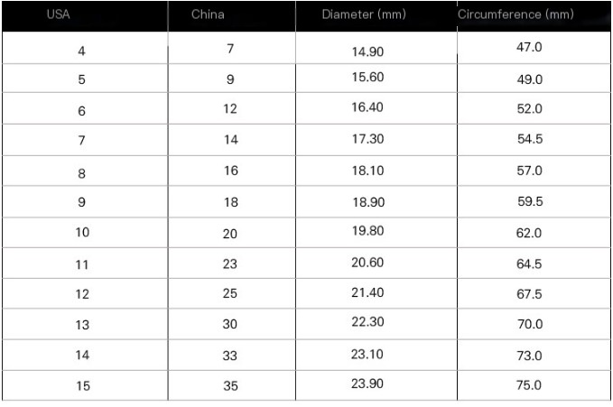Click the 16.40 diameter value
This screenshot has width=613, height=407.
[x=367, y=107]
